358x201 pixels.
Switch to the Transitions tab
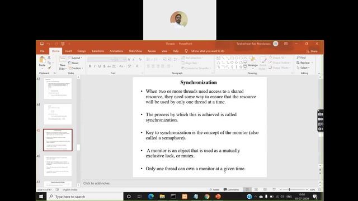(x=98, y=51)
